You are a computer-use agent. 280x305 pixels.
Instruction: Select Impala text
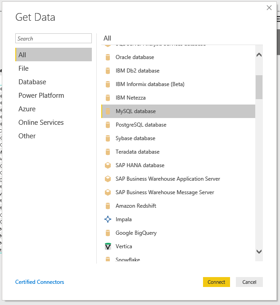coord(124,219)
